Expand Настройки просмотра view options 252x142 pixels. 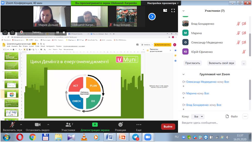163,3
